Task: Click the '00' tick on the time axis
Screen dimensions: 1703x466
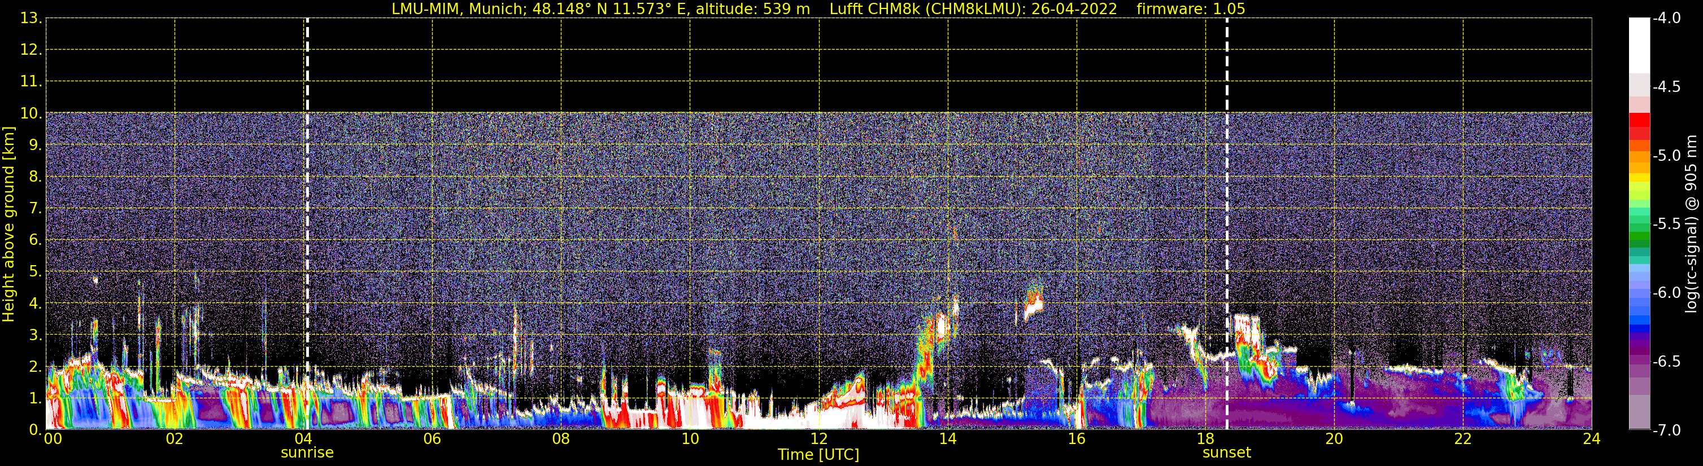Action: click(x=53, y=439)
